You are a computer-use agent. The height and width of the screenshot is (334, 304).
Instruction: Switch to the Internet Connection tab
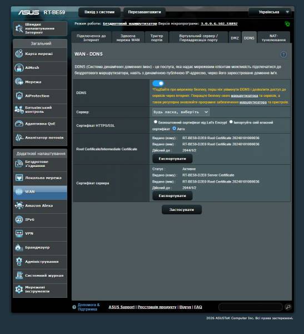pos(91,38)
